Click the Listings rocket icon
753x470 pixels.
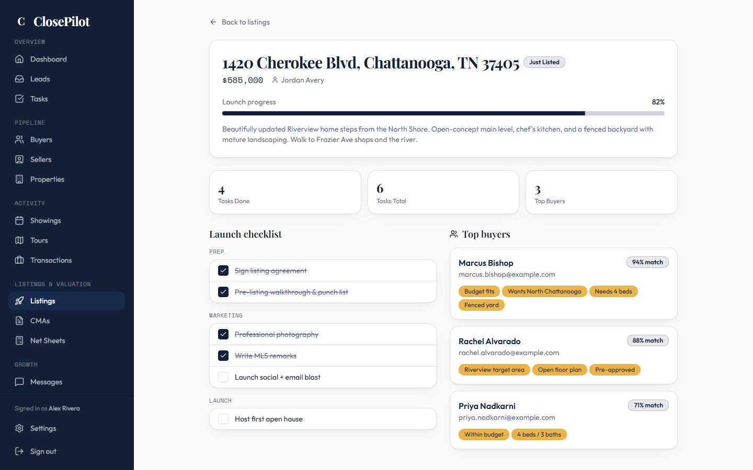coord(19,301)
